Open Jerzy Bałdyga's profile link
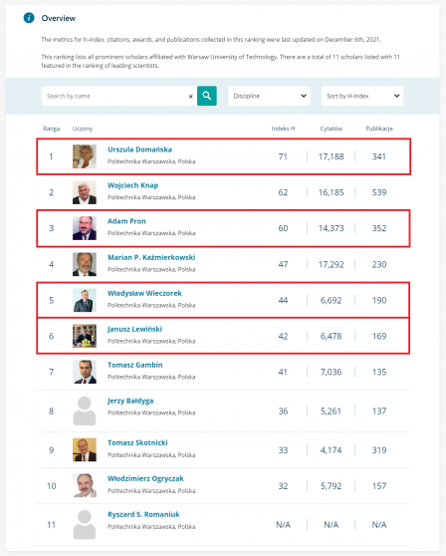This screenshot has width=446, height=556. (130, 401)
